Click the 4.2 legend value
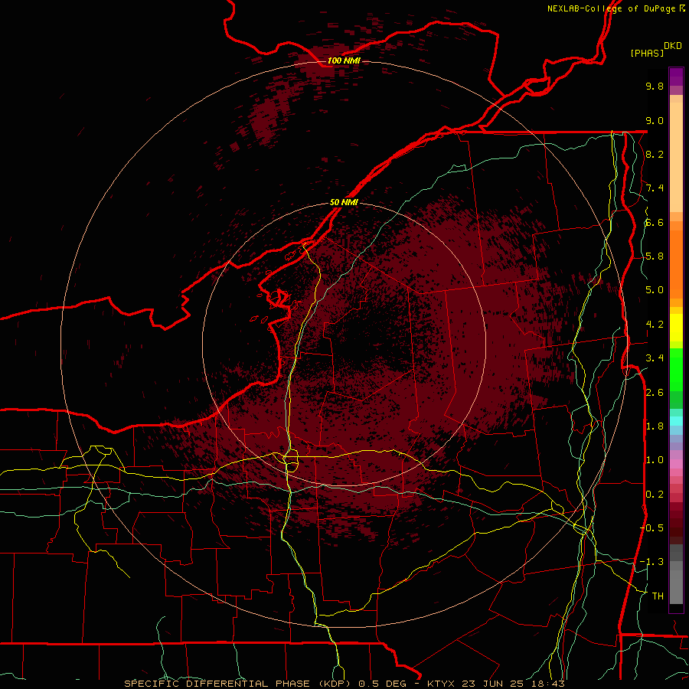The height and width of the screenshot is (689, 689). [655, 325]
